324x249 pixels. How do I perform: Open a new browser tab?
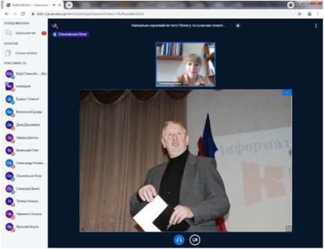(69, 5)
